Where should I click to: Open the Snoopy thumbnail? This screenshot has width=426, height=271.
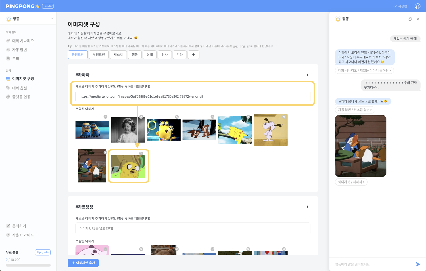271,130
